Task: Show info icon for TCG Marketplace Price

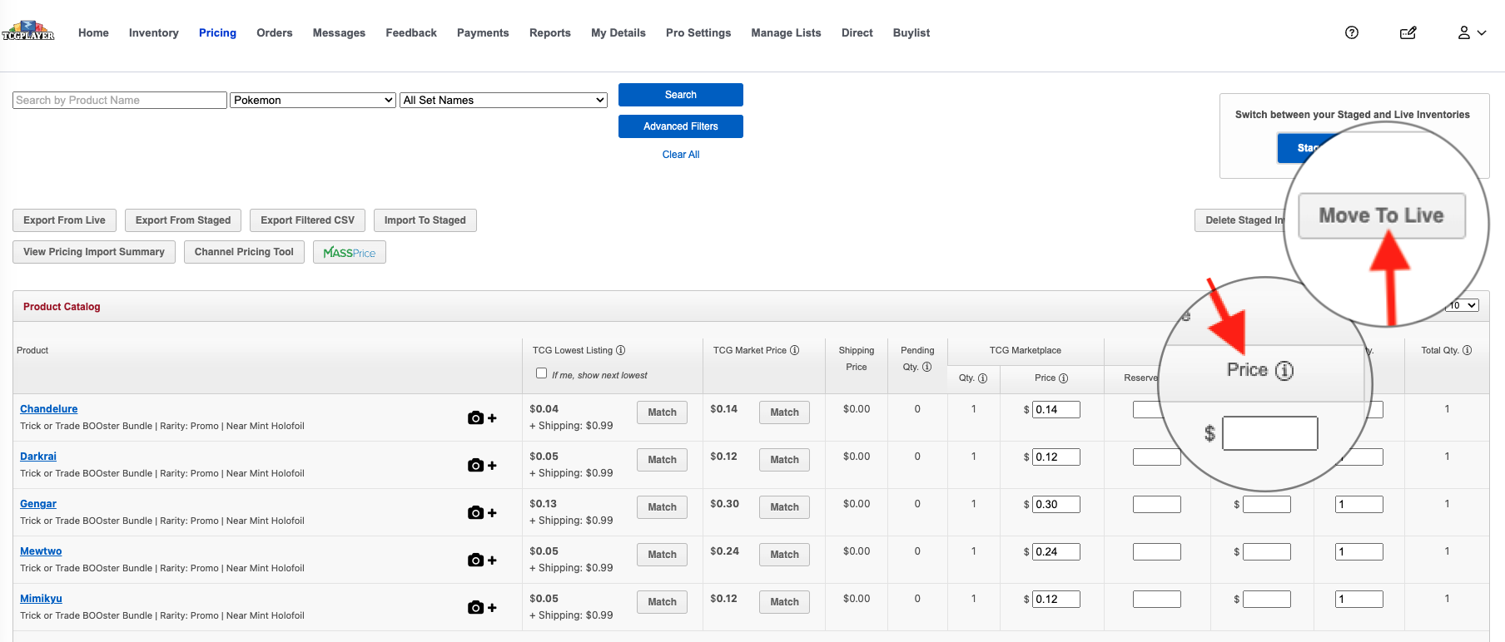Action: pos(1064,378)
